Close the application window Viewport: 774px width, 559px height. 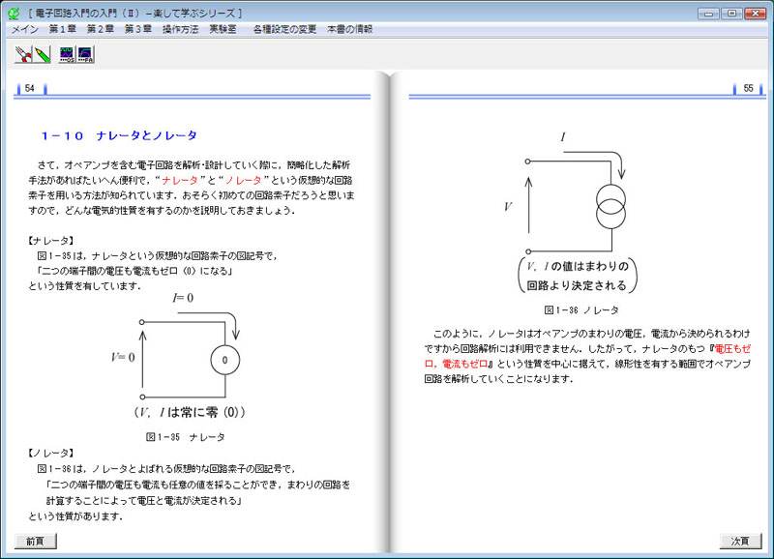tap(756, 14)
